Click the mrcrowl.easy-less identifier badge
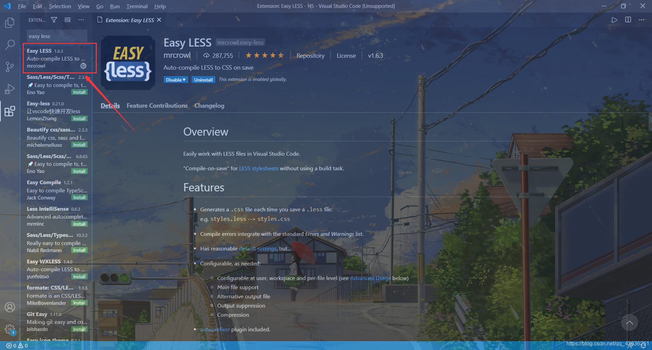 click(x=240, y=42)
